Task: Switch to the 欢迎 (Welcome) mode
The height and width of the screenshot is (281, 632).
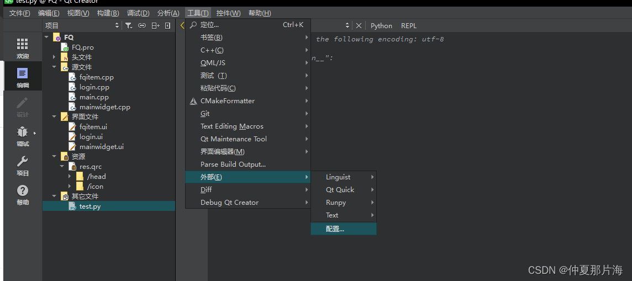Action: tap(23, 49)
